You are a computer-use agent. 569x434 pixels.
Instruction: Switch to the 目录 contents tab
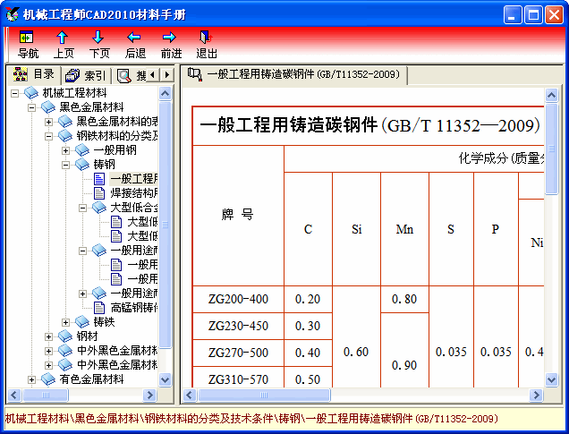(x=34, y=74)
